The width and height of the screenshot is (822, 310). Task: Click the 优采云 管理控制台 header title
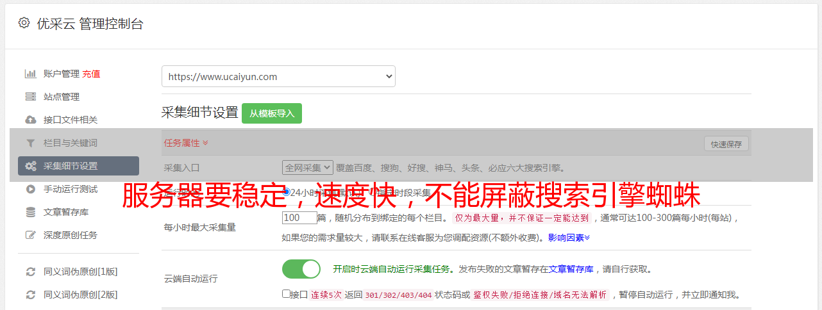pos(90,24)
